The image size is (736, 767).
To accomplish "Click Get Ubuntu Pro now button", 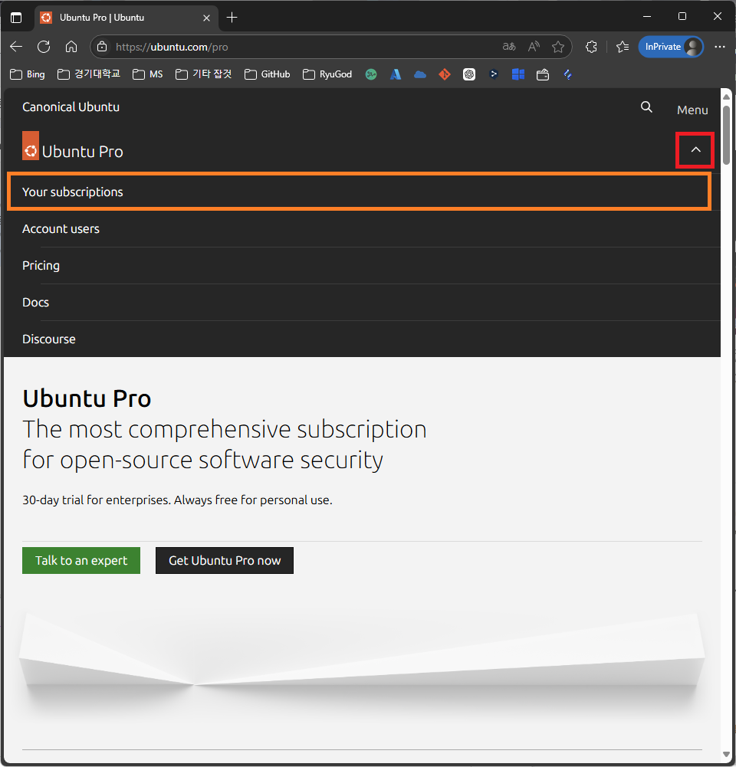I will (x=225, y=561).
